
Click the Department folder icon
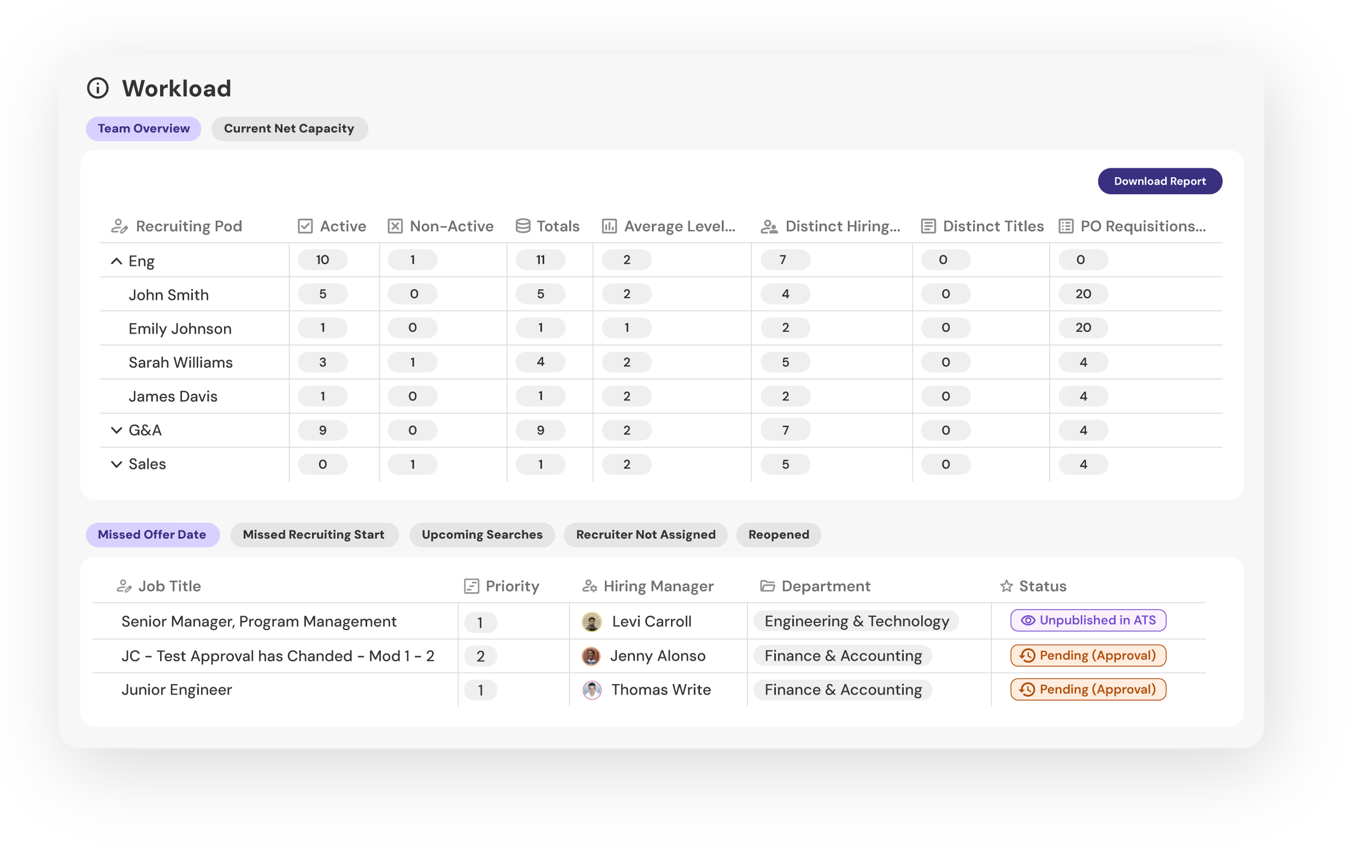click(767, 586)
